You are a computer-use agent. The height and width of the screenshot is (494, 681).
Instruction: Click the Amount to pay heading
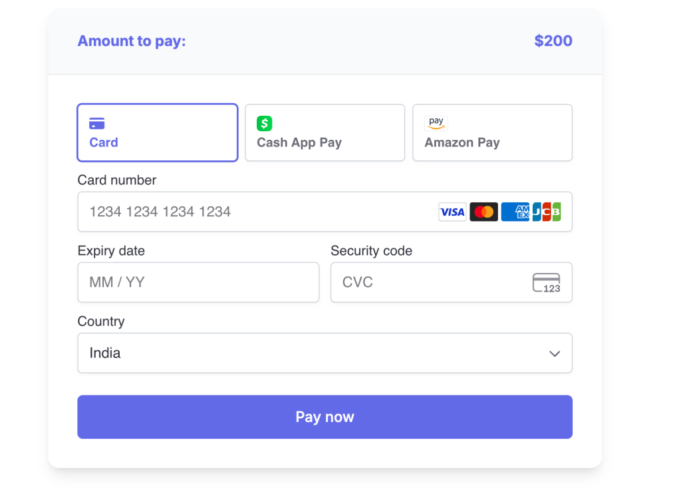(132, 41)
